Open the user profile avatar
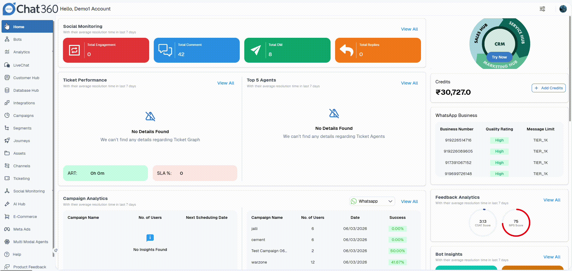This screenshot has width=572, height=271. point(563,9)
